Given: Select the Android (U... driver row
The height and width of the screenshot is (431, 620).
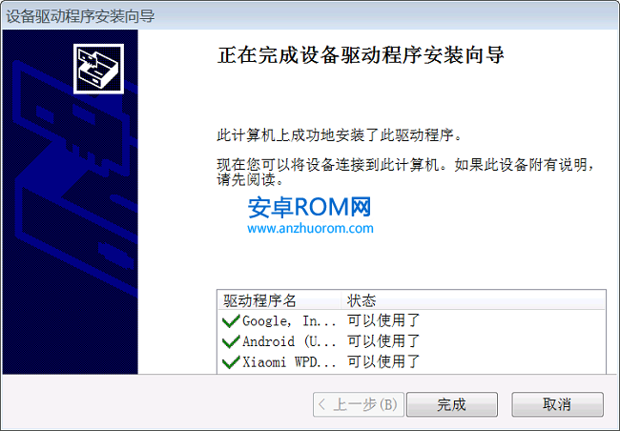Looking at the screenshot, I should (x=411, y=341).
